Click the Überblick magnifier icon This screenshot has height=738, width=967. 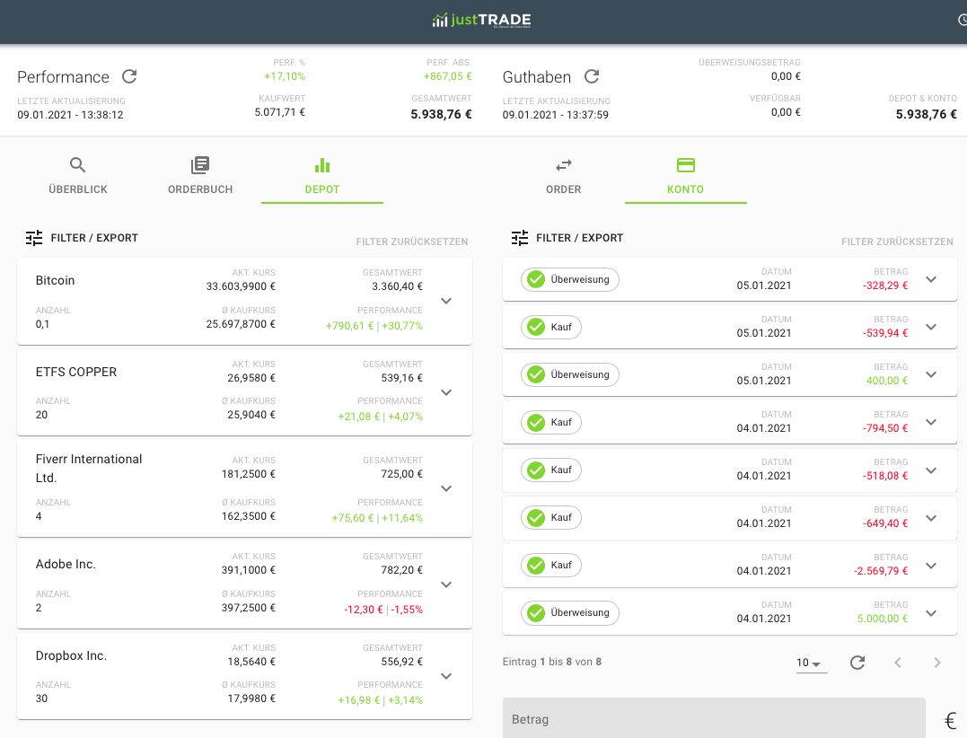coord(78,165)
